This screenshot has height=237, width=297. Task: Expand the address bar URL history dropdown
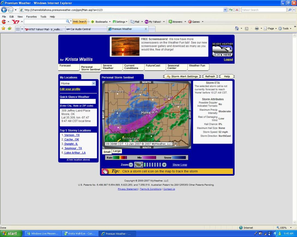[x=225, y=10]
